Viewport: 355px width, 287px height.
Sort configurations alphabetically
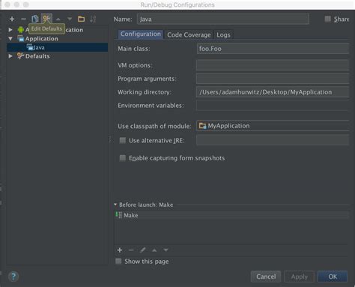click(93, 19)
